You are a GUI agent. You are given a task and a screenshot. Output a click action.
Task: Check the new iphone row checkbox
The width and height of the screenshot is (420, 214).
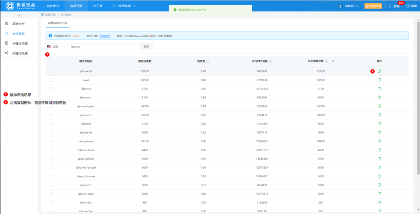(x=51, y=141)
